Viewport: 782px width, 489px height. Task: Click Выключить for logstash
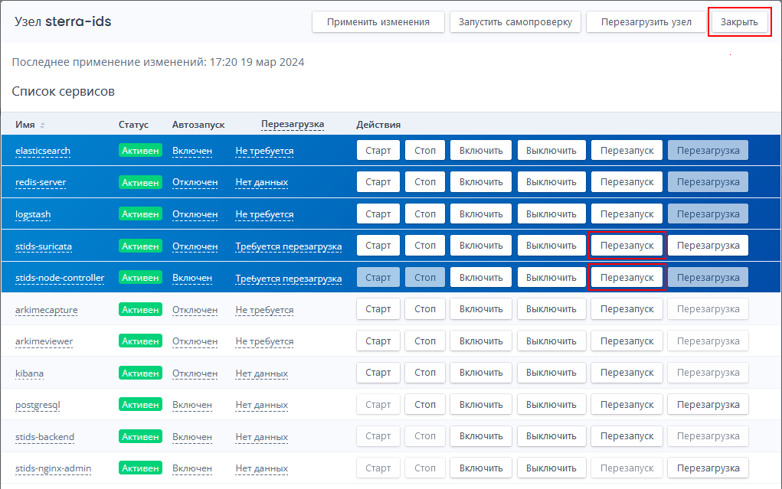tap(551, 214)
